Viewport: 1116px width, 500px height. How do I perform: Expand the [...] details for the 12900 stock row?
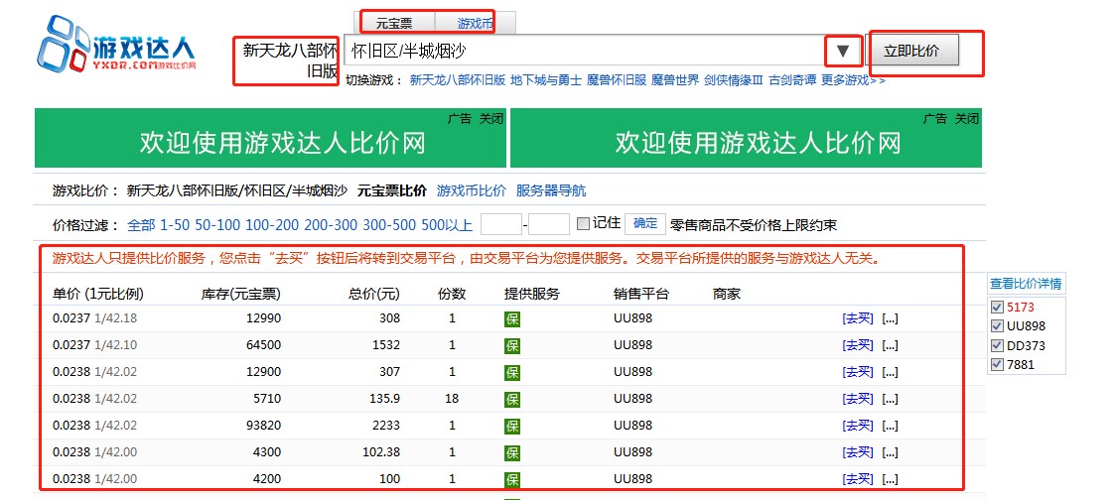(890, 372)
